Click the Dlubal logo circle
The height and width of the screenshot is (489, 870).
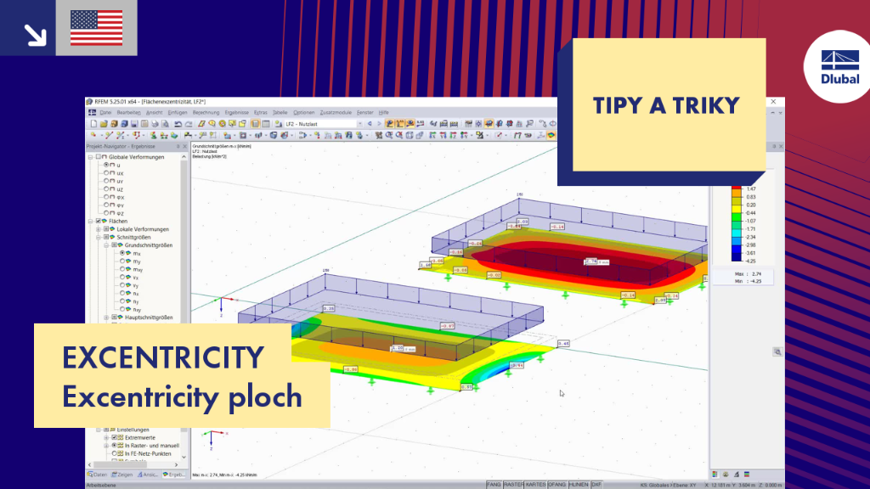coord(839,66)
